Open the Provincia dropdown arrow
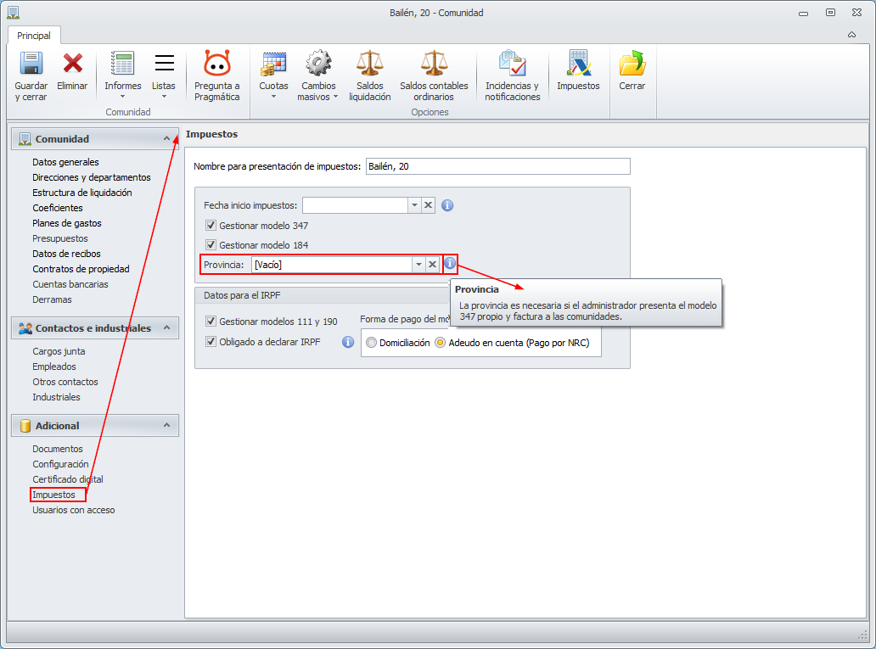The height and width of the screenshot is (649, 876). coord(418,264)
